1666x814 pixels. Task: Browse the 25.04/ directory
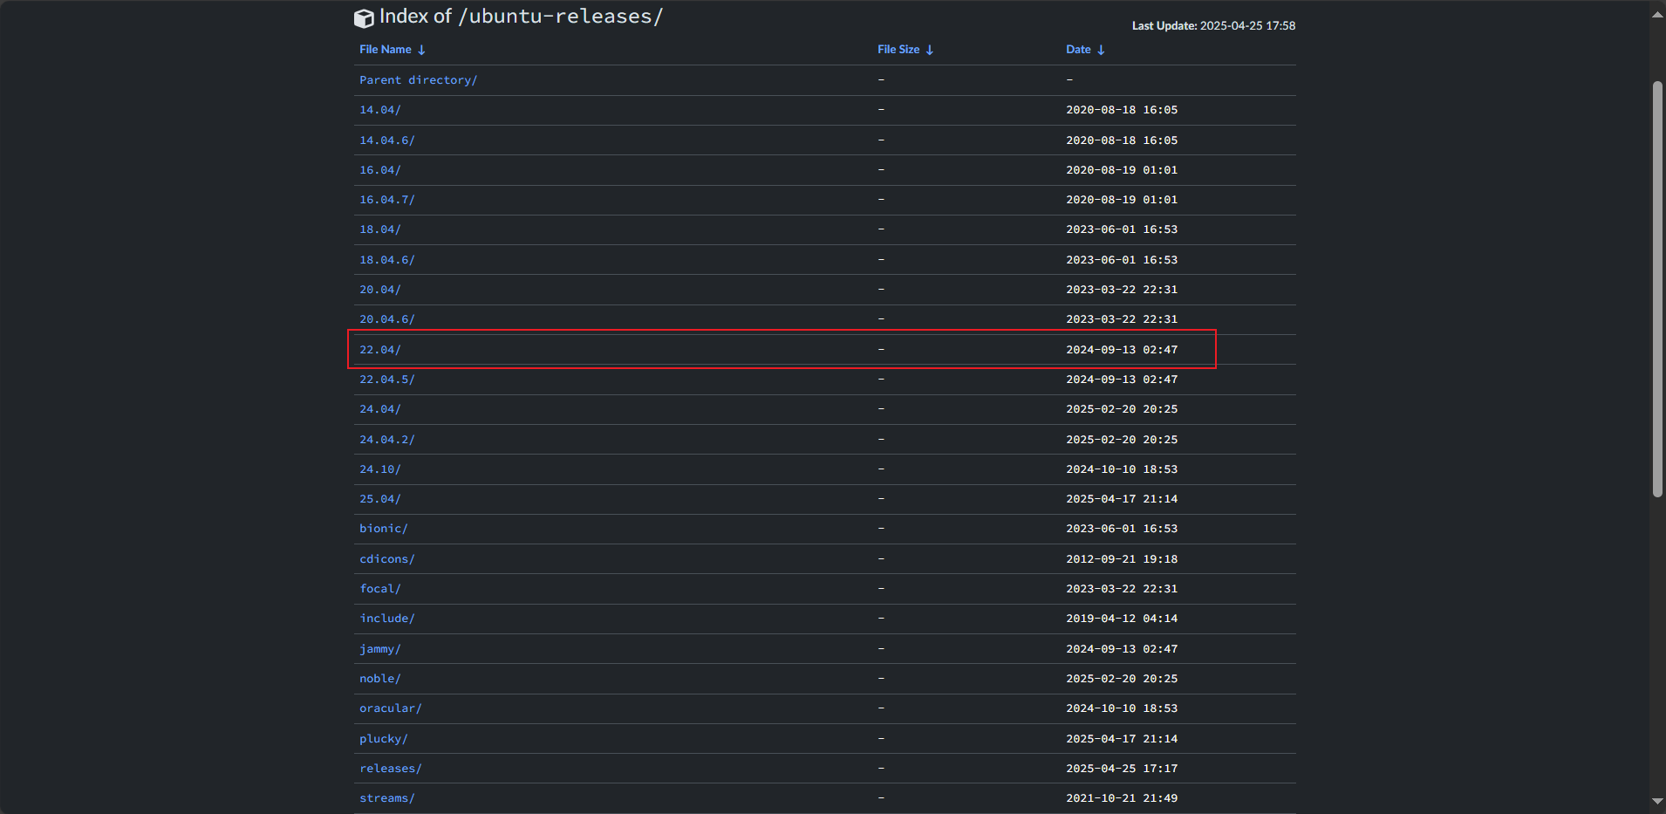tap(379, 499)
